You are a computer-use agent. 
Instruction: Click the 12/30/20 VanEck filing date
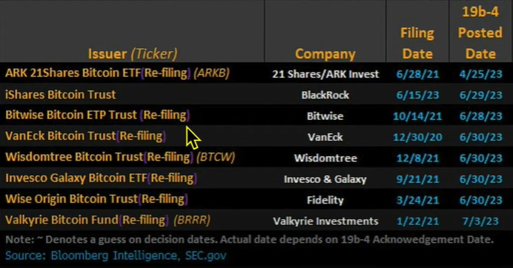417,137
